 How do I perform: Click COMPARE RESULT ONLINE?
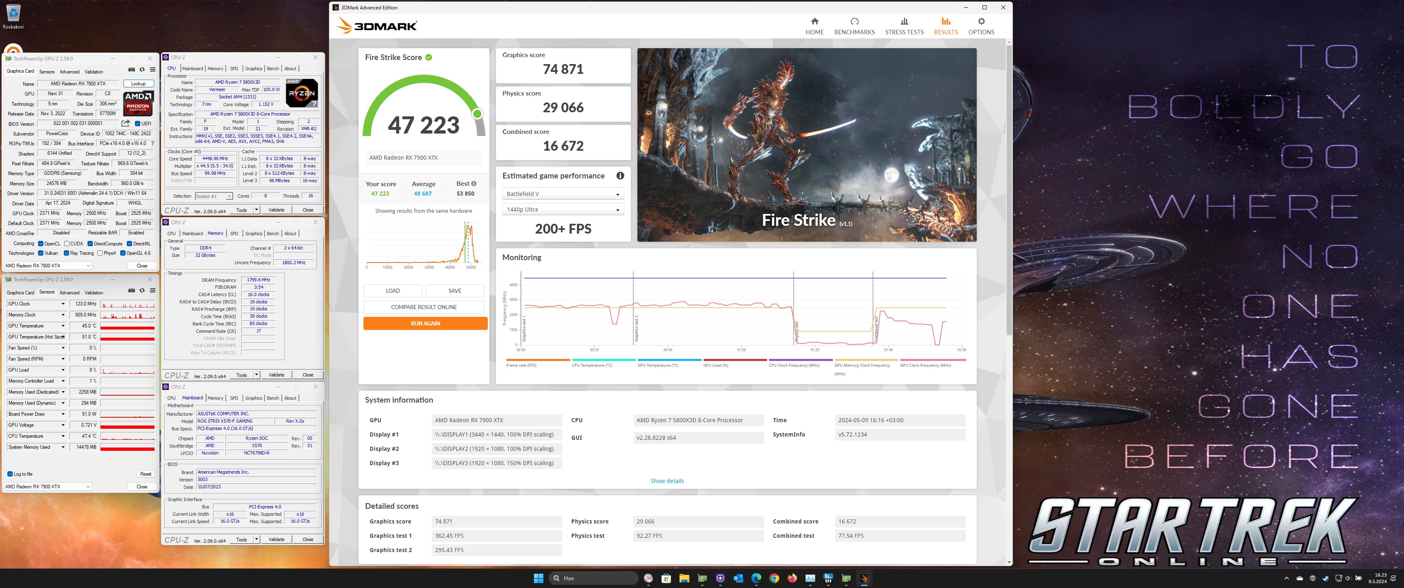click(424, 307)
